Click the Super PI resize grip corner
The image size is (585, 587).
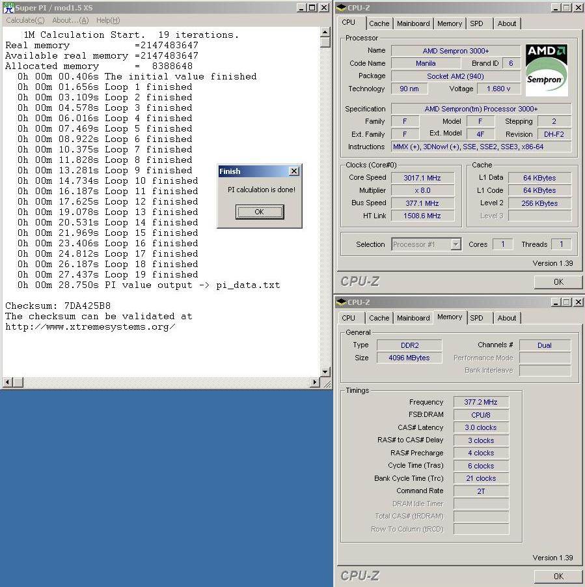pos(326,383)
